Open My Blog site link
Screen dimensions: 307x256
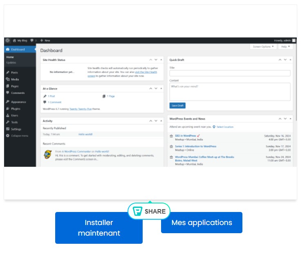pos(20,41)
